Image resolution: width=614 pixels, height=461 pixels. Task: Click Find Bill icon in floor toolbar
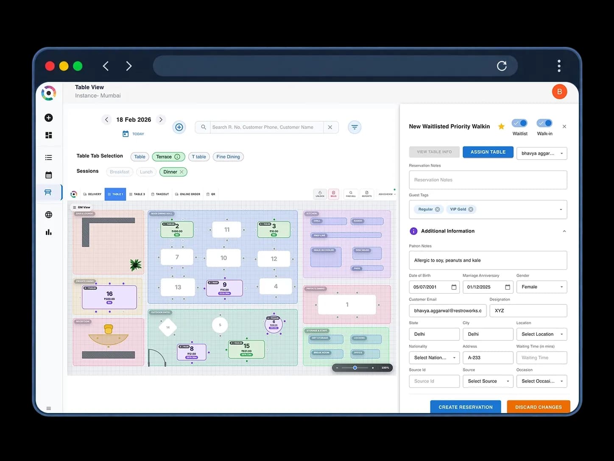[x=351, y=194]
